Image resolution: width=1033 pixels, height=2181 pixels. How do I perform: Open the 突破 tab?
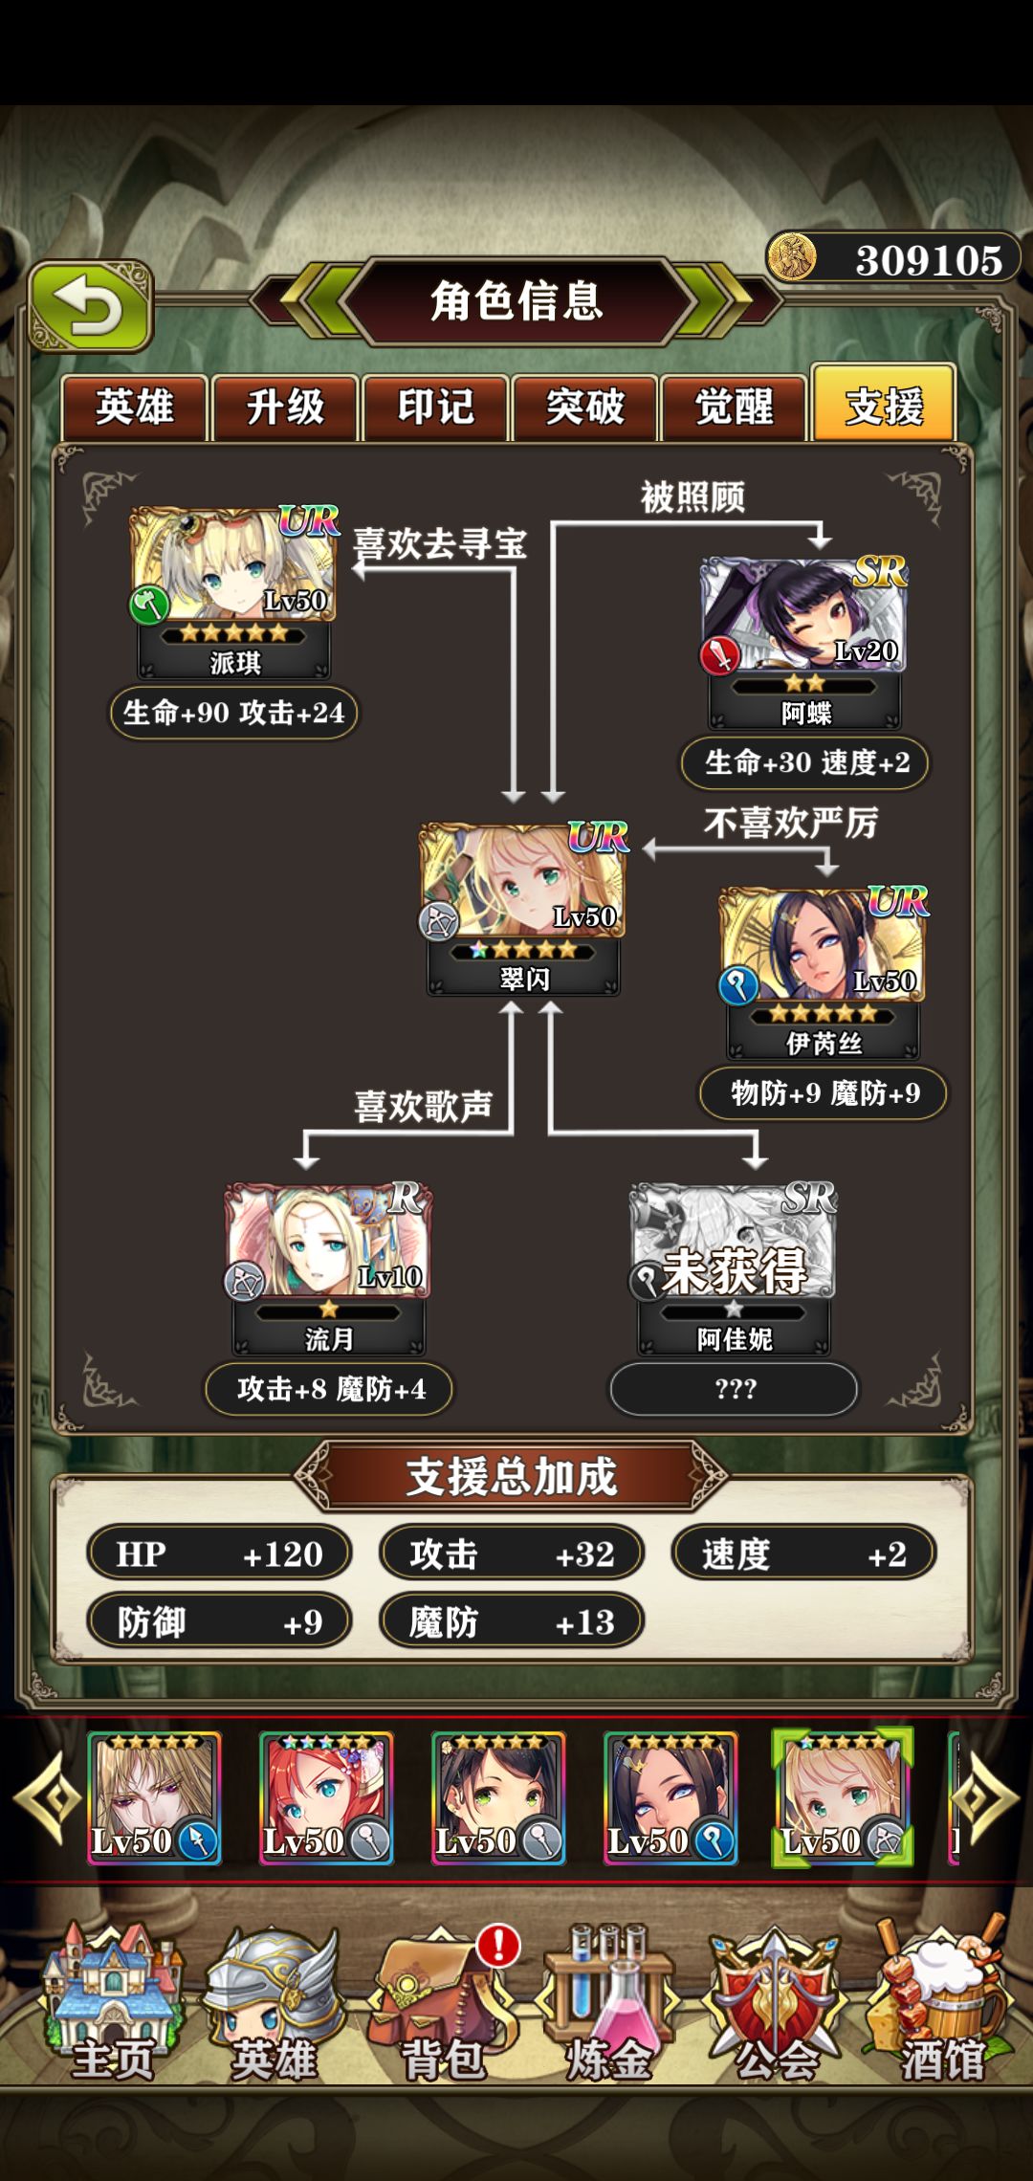pos(584,407)
